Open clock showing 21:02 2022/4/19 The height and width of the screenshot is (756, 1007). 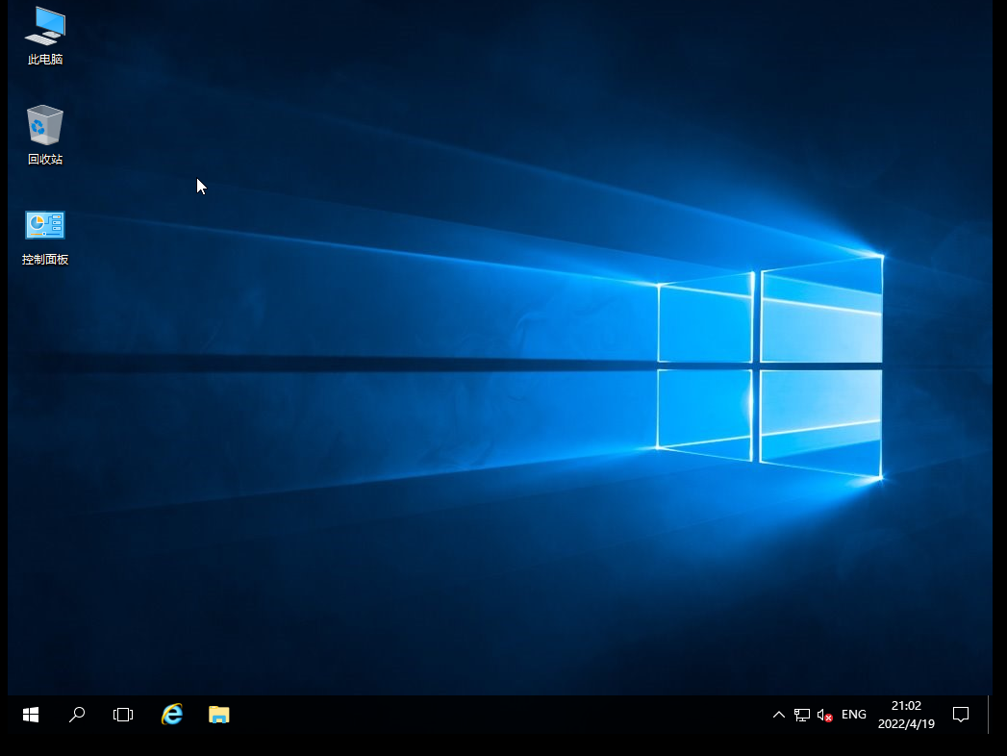906,715
